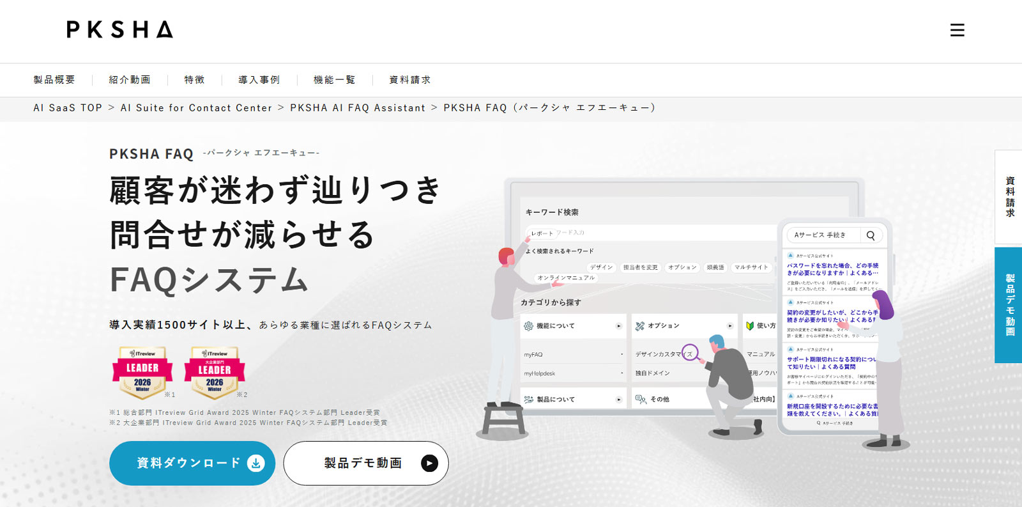The width and height of the screenshot is (1022, 507).
Task: Click gear icon beside 機能について
Action: tap(528, 326)
